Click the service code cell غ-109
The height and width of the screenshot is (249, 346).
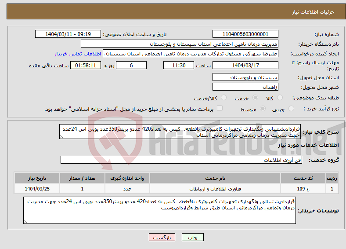(303, 189)
